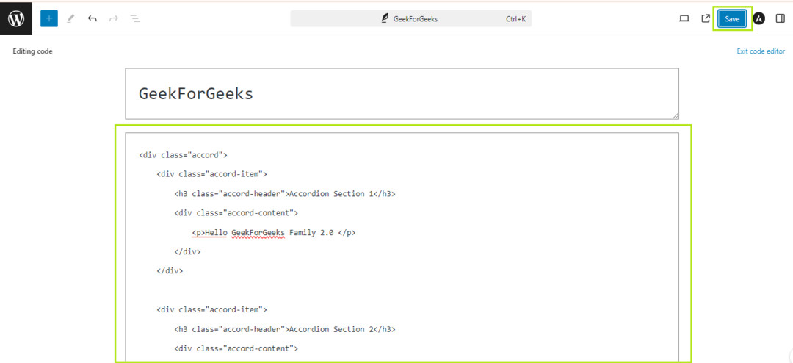Open the Astra settings icon
Screen dimensions: 793x363
click(758, 18)
